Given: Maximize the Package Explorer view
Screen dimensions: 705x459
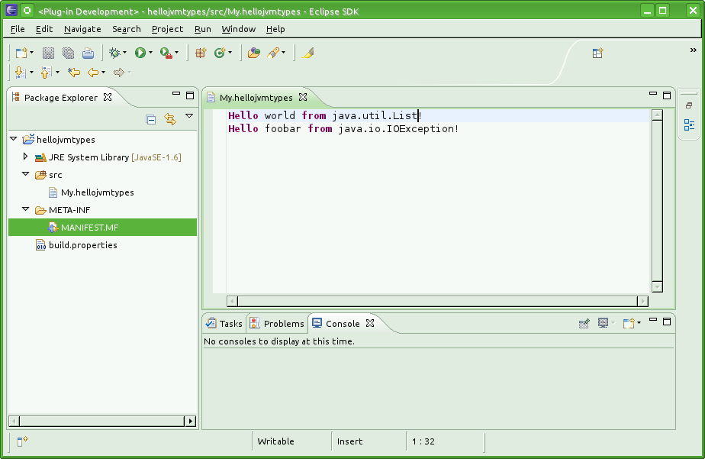Looking at the screenshot, I should 190,95.
